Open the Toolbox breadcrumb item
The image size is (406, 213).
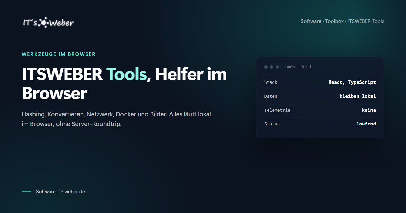click(x=335, y=21)
